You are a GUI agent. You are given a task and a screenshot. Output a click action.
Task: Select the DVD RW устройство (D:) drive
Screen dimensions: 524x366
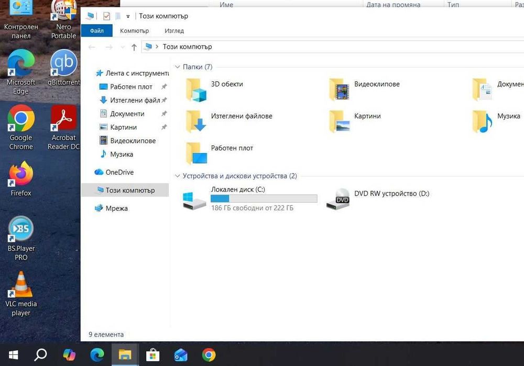point(378,198)
